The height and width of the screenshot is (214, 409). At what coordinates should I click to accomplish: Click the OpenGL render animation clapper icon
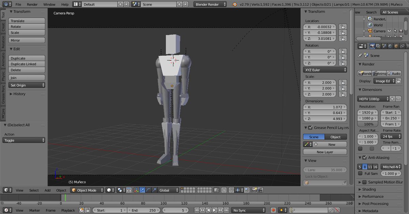pyautogui.click(x=260, y=190)
